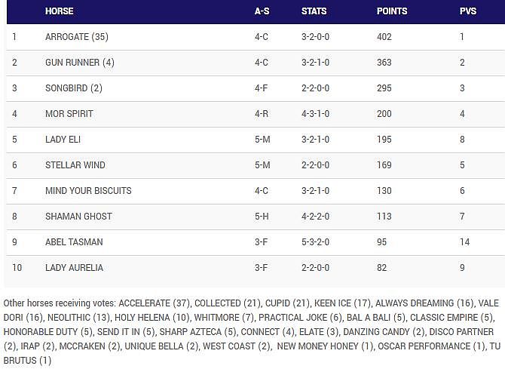
Task: Select the LADY AURELIA entry
Action: tap(74, 268)
